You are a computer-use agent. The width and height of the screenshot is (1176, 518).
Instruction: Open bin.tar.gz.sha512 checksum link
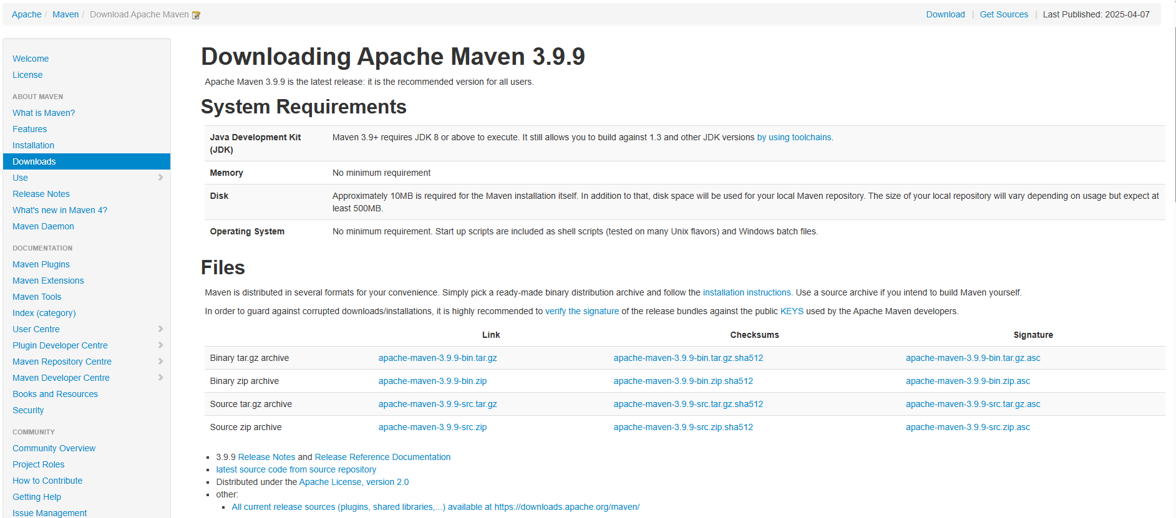688,358
